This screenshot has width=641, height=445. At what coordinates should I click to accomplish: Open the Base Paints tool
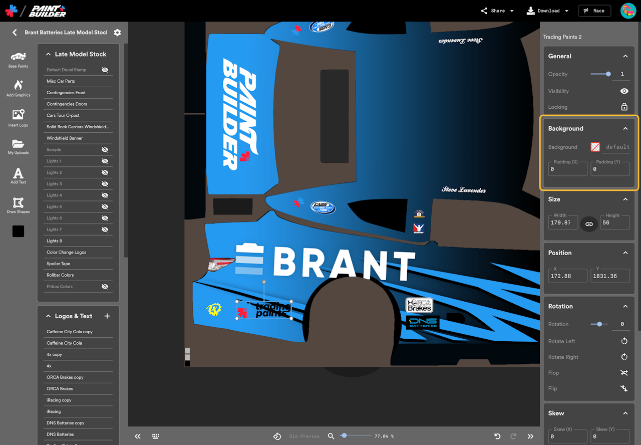tap(18, 59)
